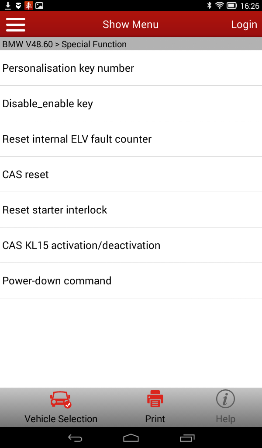
Task: Tap the Wi-Fi status icon
Action: [220, 5]
